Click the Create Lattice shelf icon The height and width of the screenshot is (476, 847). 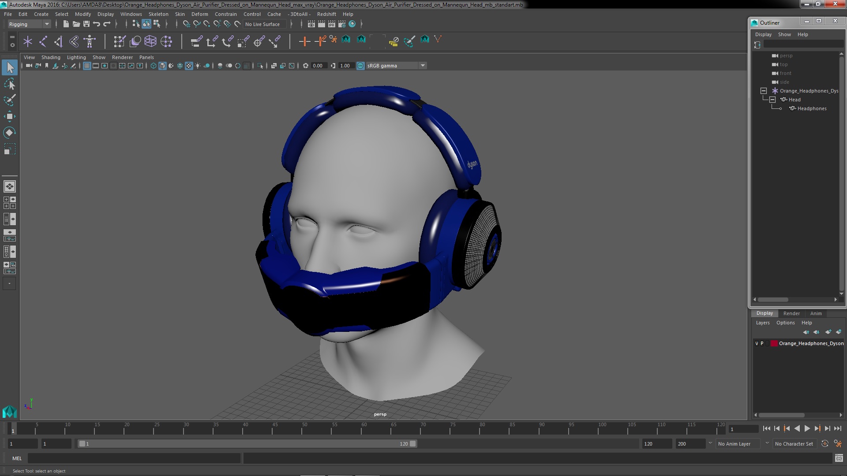pyautogui.click(x=150, y=41)
